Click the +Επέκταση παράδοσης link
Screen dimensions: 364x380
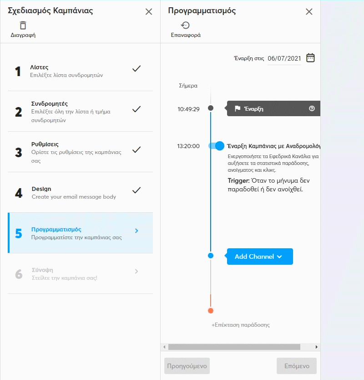coord(241,325)
